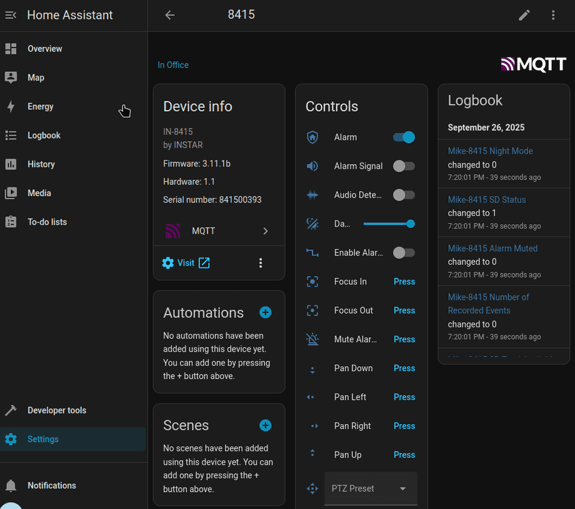Turn on the Audio Detection toggle
Viewport: 575px width, 509px height.
(x=404, y=195)
